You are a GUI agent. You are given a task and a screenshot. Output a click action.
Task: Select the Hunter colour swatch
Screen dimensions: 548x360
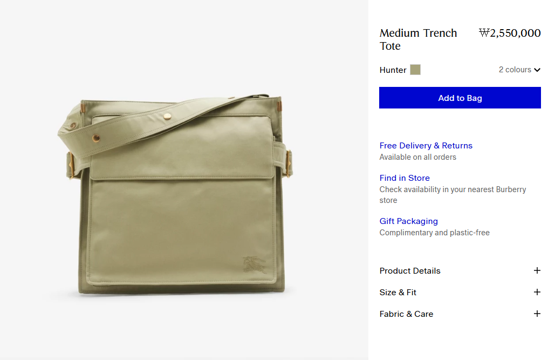(415, 70)
